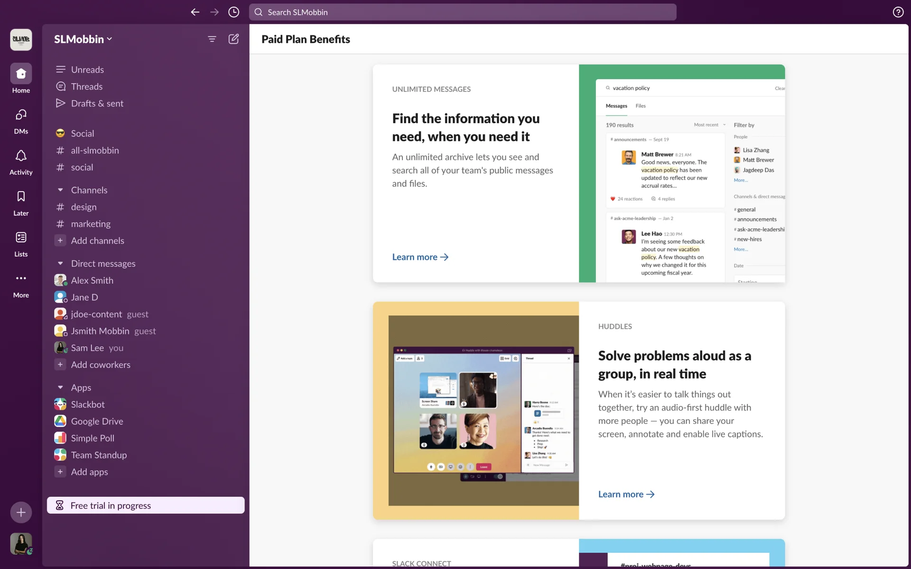Viewport: 911px width, 569px height.
Task: Click the Search SLMobbin field
Action: (x=463, y=12)
